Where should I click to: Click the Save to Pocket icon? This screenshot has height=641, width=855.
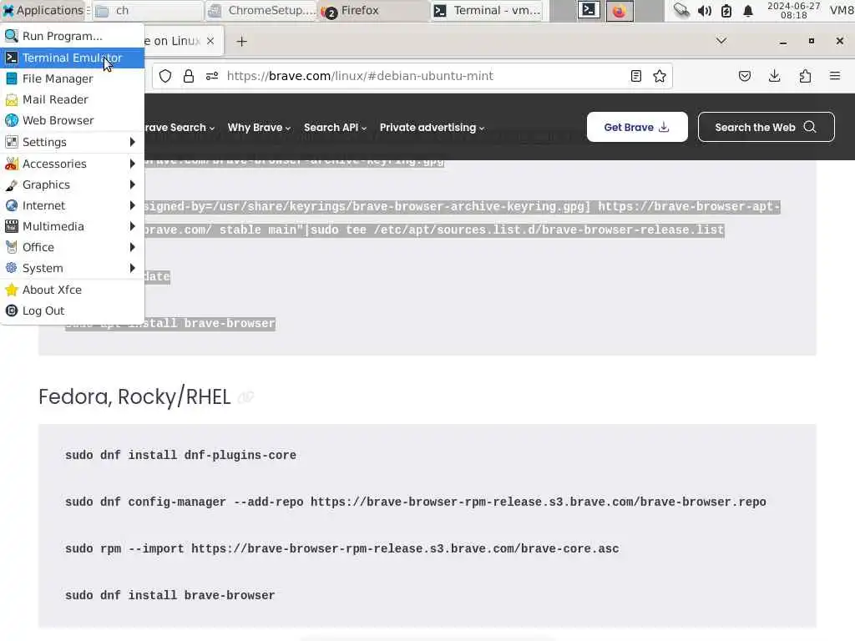tap(745, 76)
